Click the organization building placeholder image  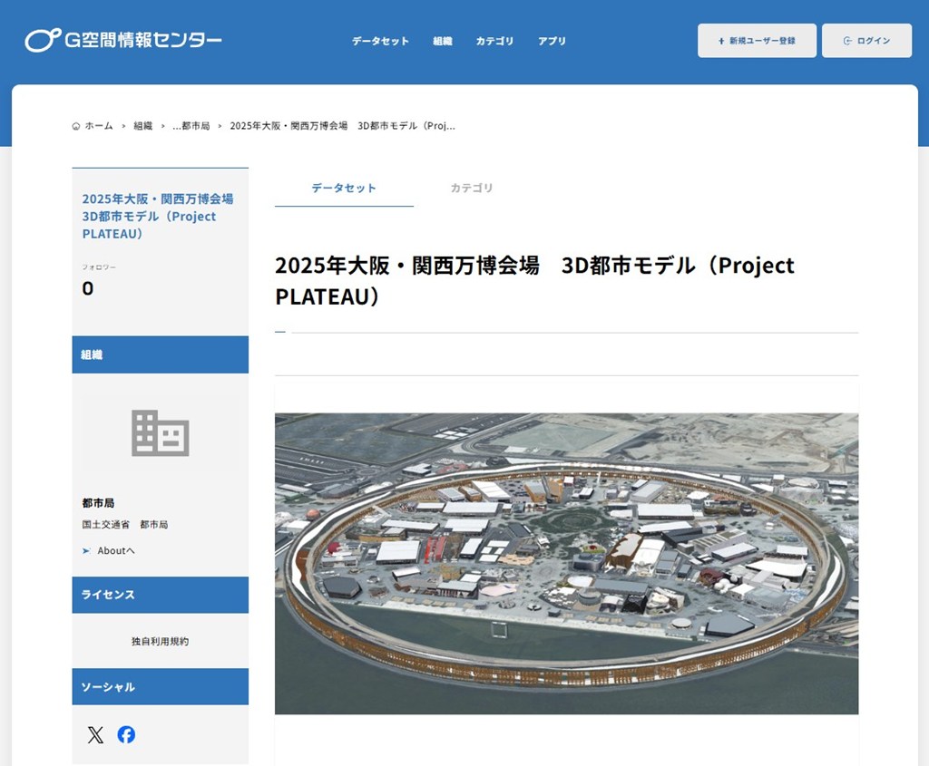coord(160,432)
